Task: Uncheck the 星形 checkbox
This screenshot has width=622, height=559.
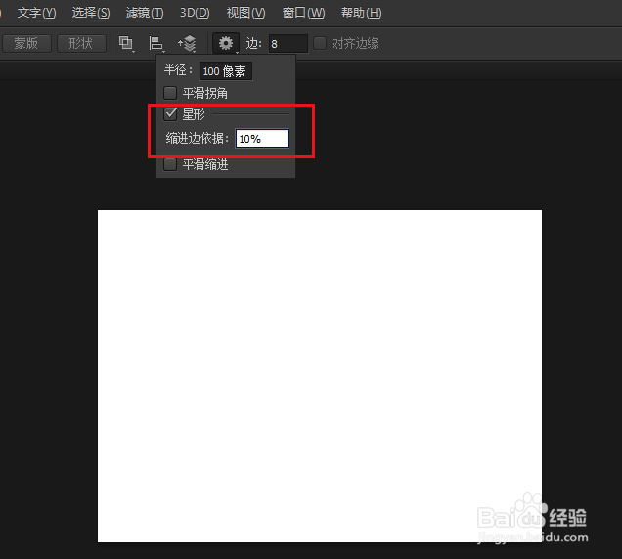Action: pyautogui.click(x=170, y=114)
